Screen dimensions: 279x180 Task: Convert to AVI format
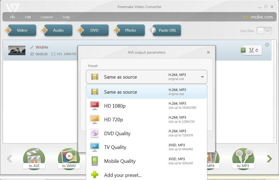[34, 159]
